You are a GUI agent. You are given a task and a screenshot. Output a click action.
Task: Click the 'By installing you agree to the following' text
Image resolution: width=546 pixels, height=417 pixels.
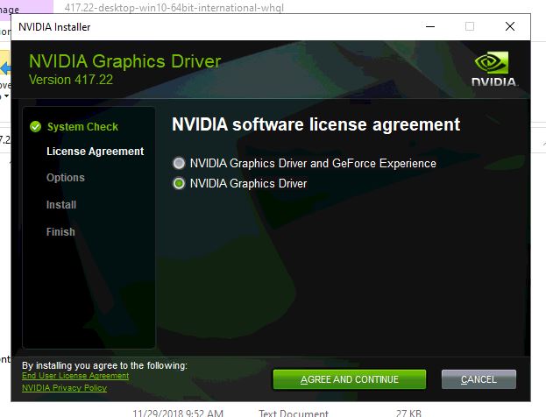click(x=104, y=365)
